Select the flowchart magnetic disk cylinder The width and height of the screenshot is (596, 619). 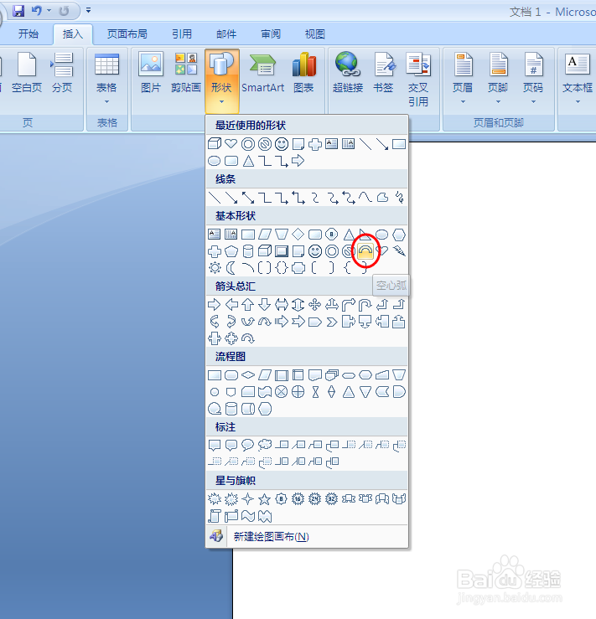pyautogui.click(x=231, y=409)
